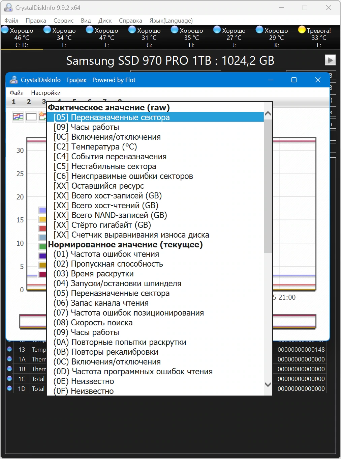Choose [C4] События переназначения option
The width and height of the screenshot is (341, 459).
[x=155, y=156]
